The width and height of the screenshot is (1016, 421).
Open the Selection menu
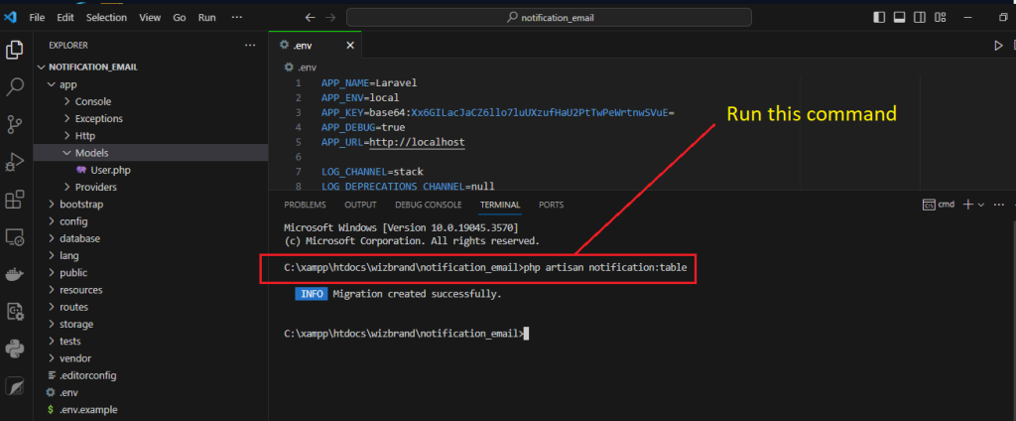(x=106, y=18)
